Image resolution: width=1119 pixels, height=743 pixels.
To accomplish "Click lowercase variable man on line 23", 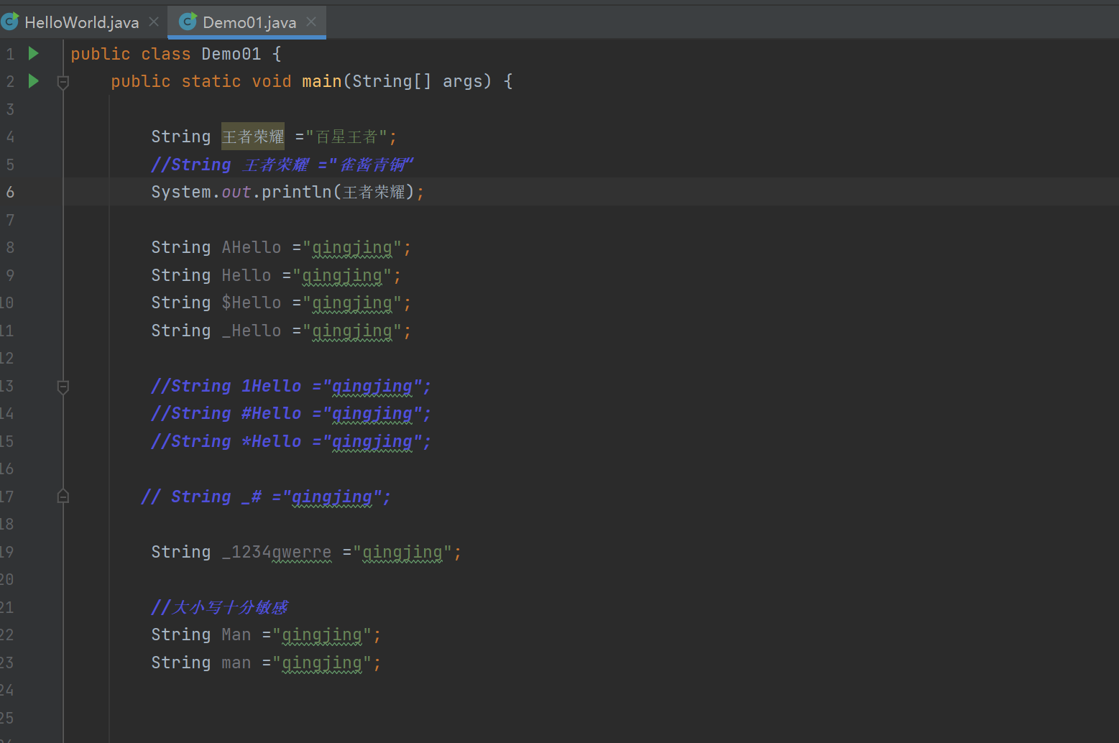I will pyautogui.click(x=236, y=663).
